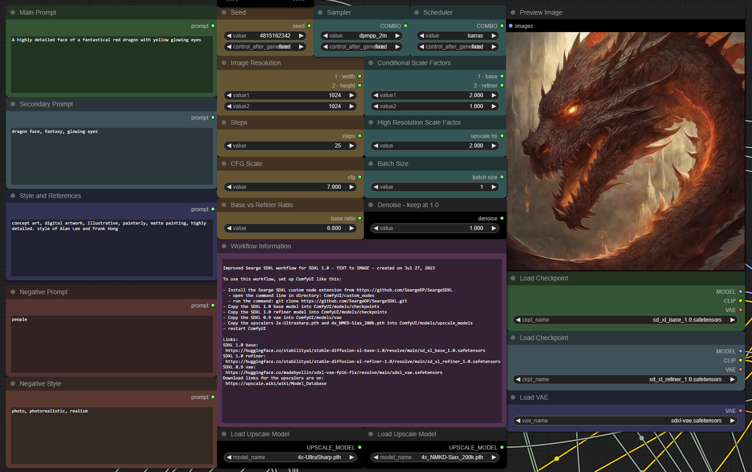The width and height of the screenshot is (752, 472).
Task: Click the green seed output connector dot
Action: click(x=309, y=26)
